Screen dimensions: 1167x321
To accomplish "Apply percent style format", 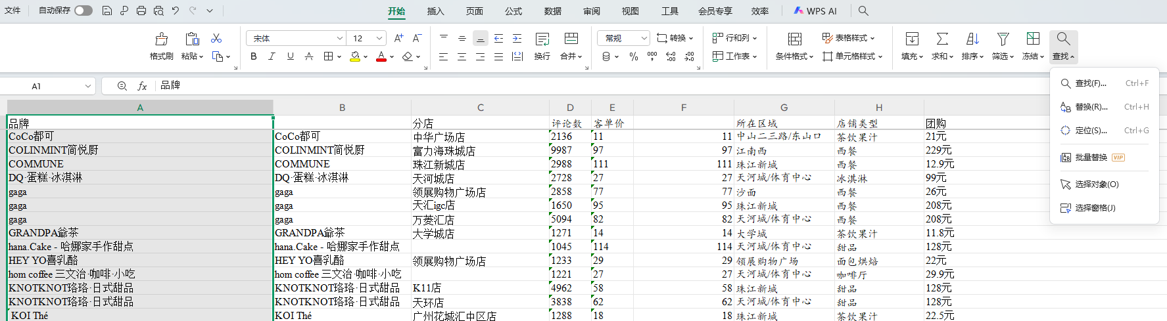I will 634,56.
